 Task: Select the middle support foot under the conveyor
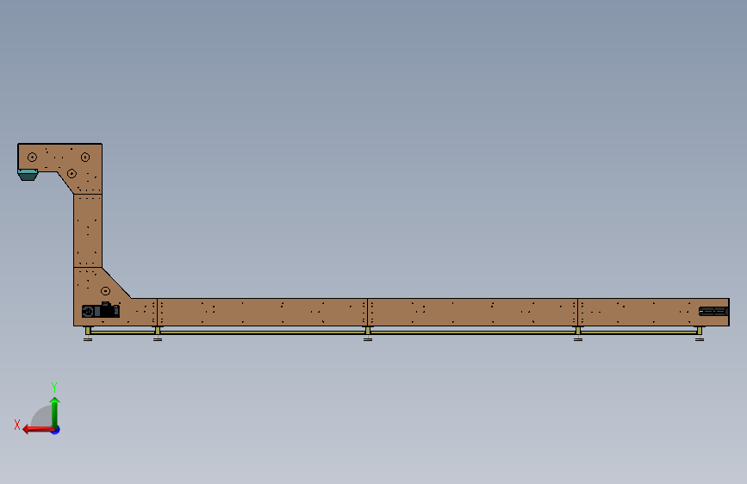coord(367,334)
